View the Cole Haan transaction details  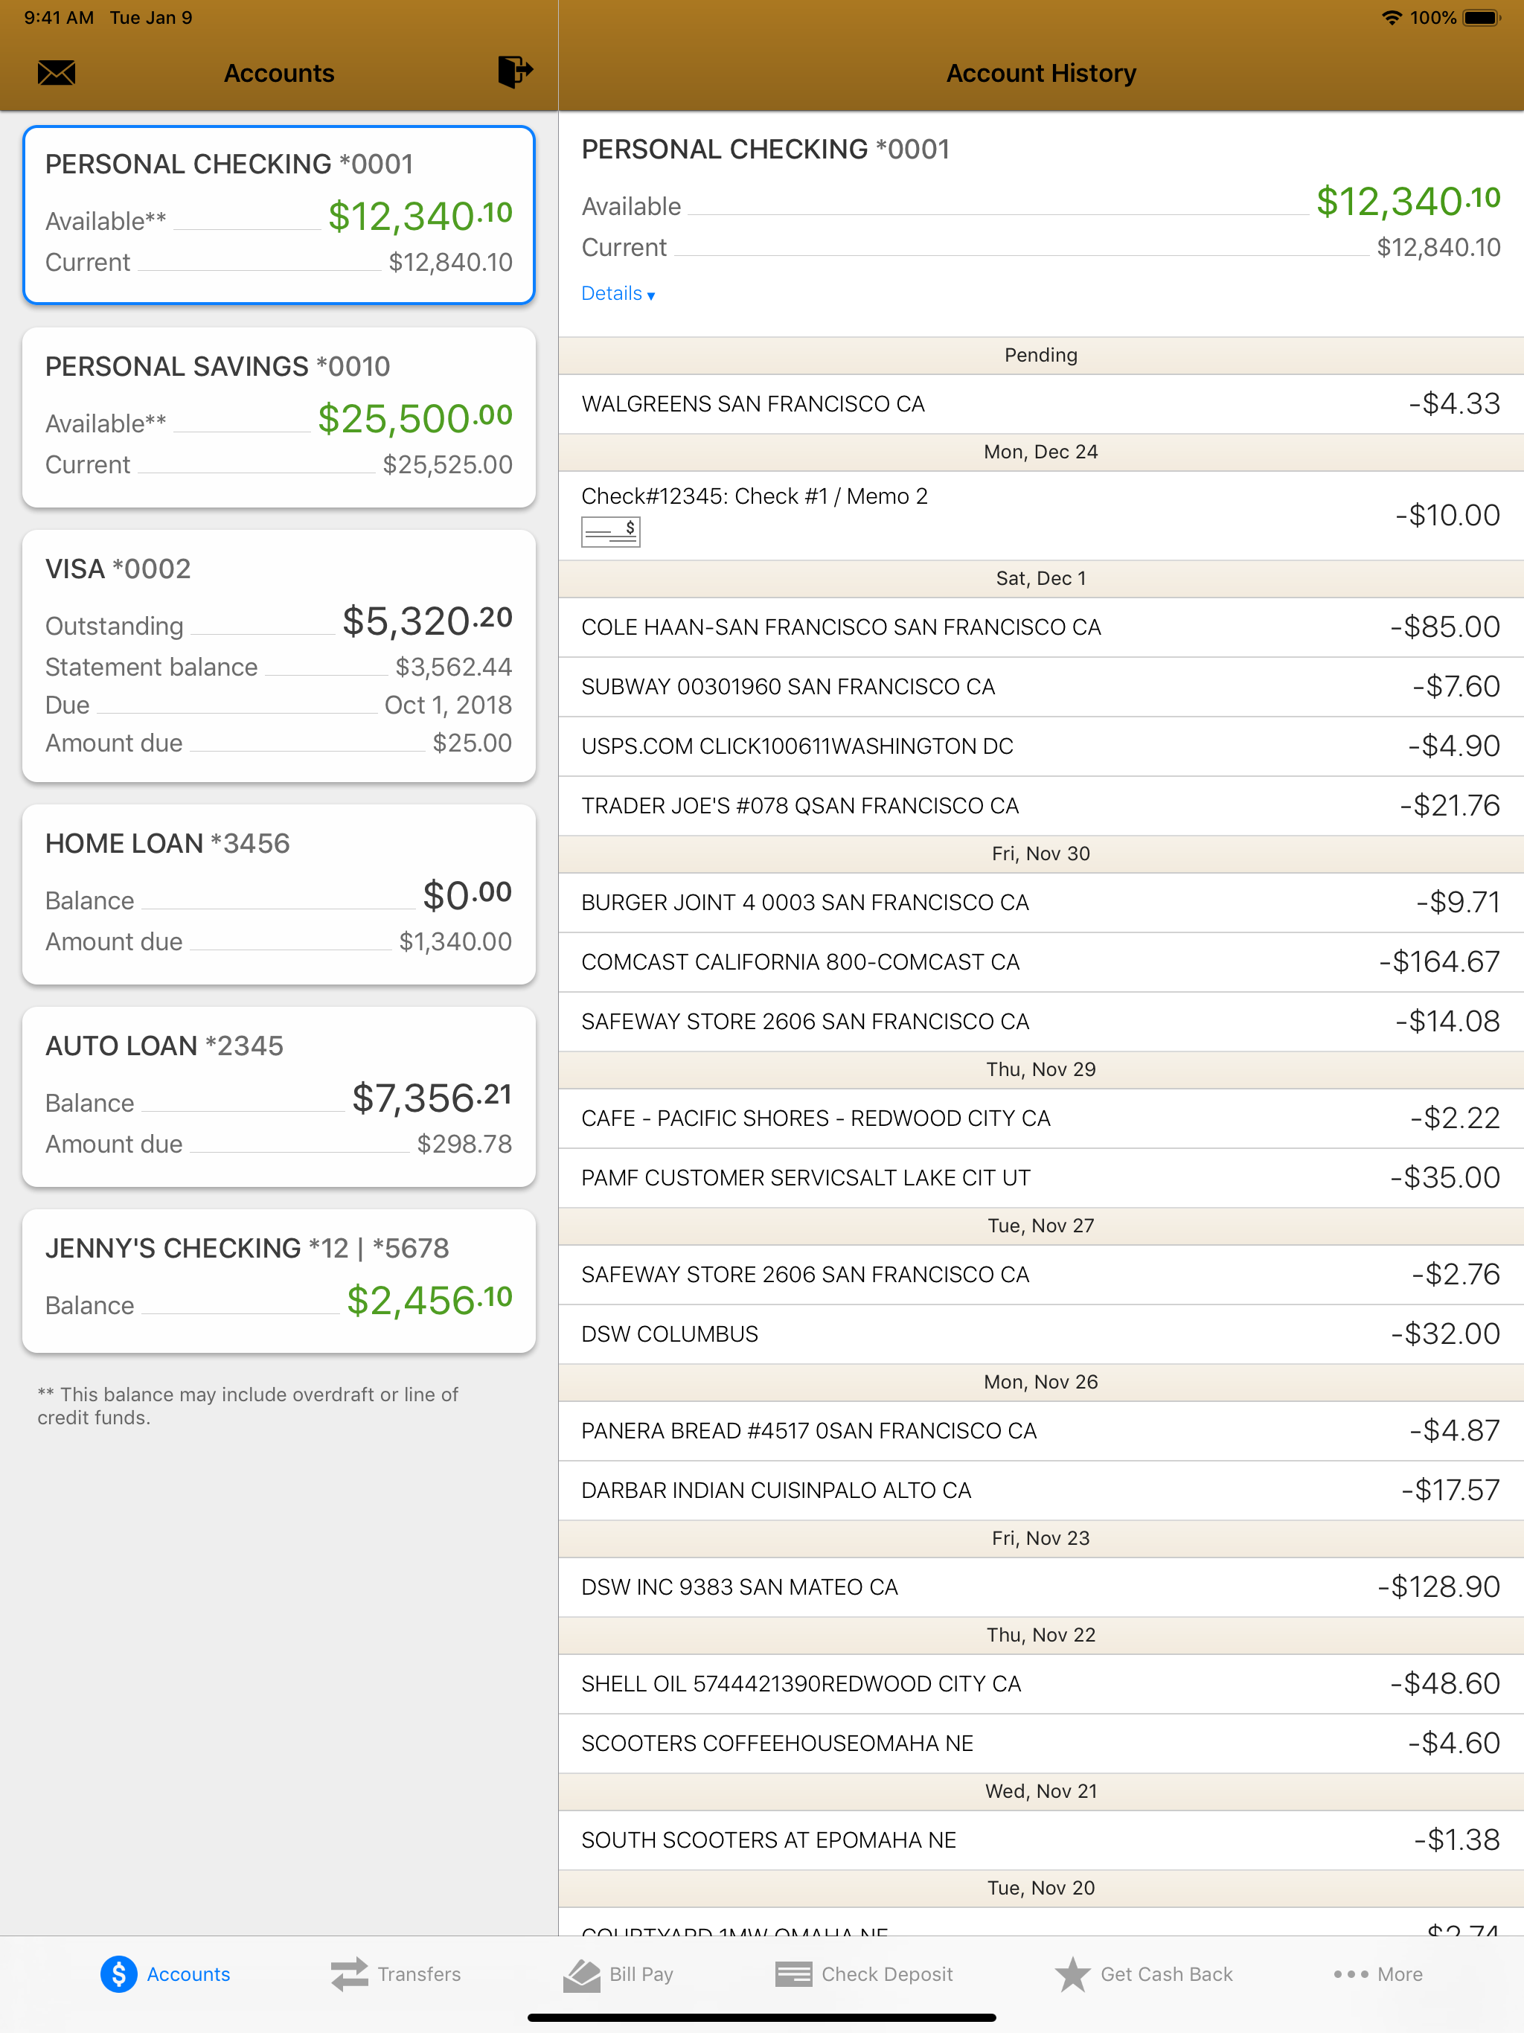[1040, 627]
